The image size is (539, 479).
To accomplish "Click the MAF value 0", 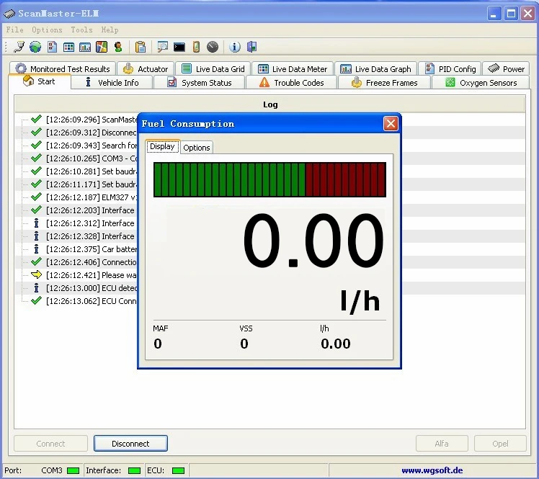I will (158, 344).
